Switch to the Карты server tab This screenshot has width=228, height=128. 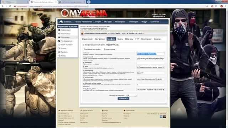(120, 39)
